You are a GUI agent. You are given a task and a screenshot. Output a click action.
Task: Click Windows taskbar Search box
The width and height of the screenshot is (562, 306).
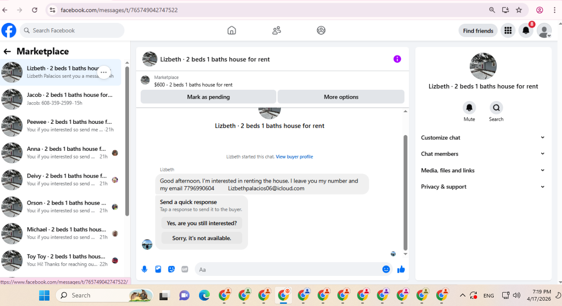point(104,295)
